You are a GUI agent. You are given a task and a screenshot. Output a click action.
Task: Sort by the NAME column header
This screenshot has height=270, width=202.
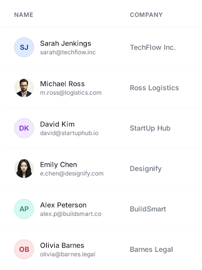[24, 15]
